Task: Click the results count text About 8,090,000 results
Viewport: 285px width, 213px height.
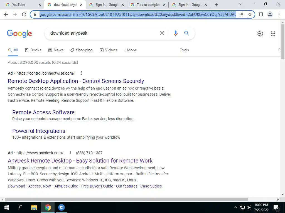Action: pos(43,62)
